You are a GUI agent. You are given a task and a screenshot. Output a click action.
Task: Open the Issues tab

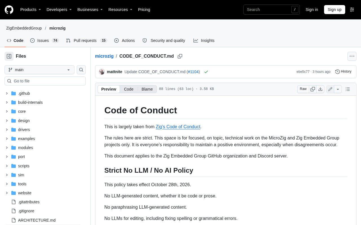[x=45, y=40]
